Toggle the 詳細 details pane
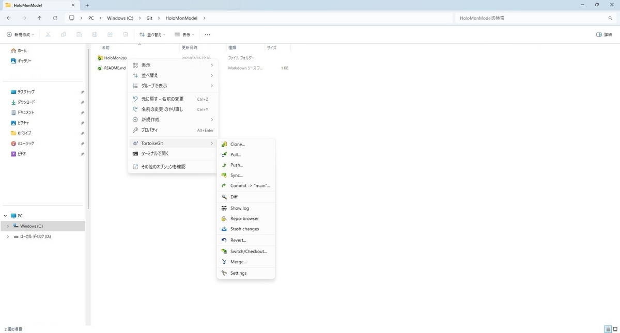Screen dimensions: 620x333 602,34
